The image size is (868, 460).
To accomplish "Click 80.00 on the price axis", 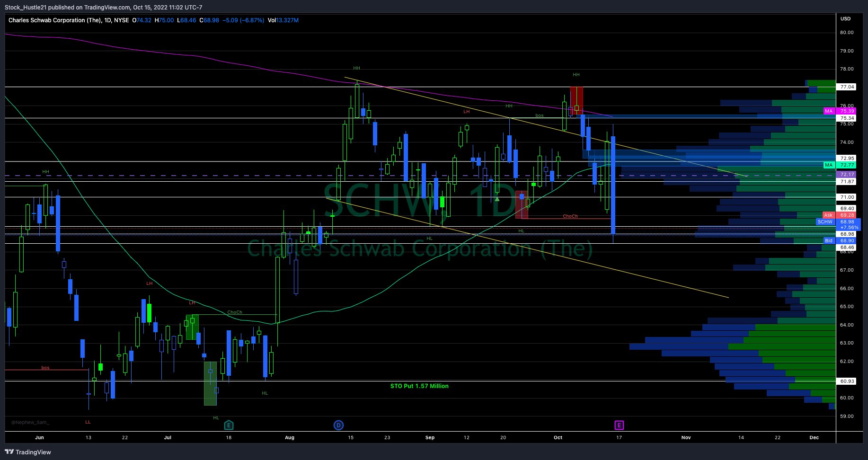I will (x=847, y=33).
